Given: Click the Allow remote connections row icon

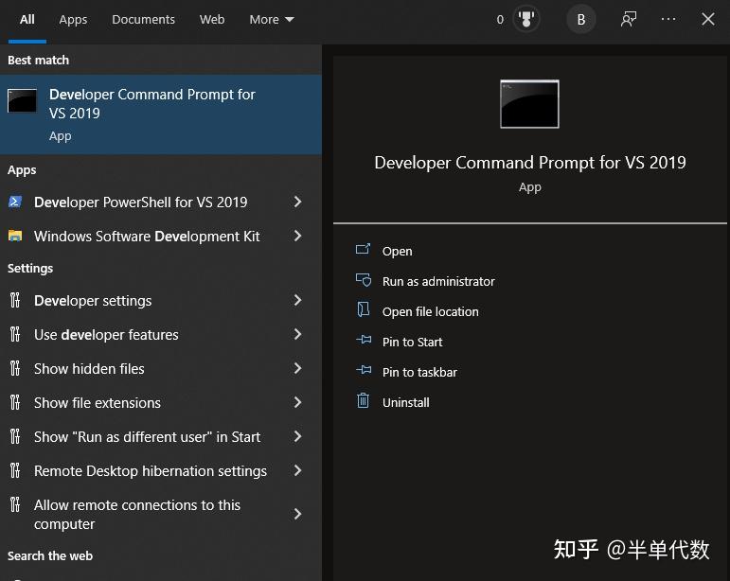Looking at the screenshot, I should [x=15, y=504].
